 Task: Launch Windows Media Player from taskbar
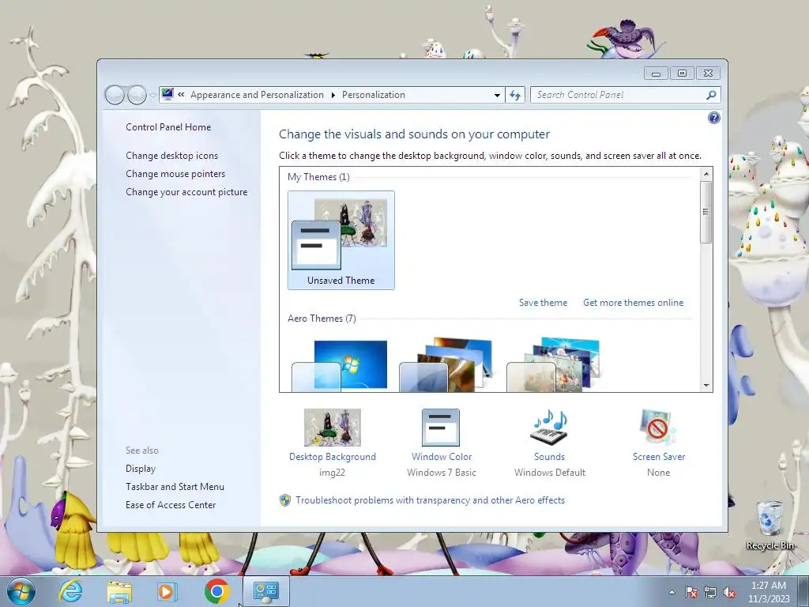167,591
